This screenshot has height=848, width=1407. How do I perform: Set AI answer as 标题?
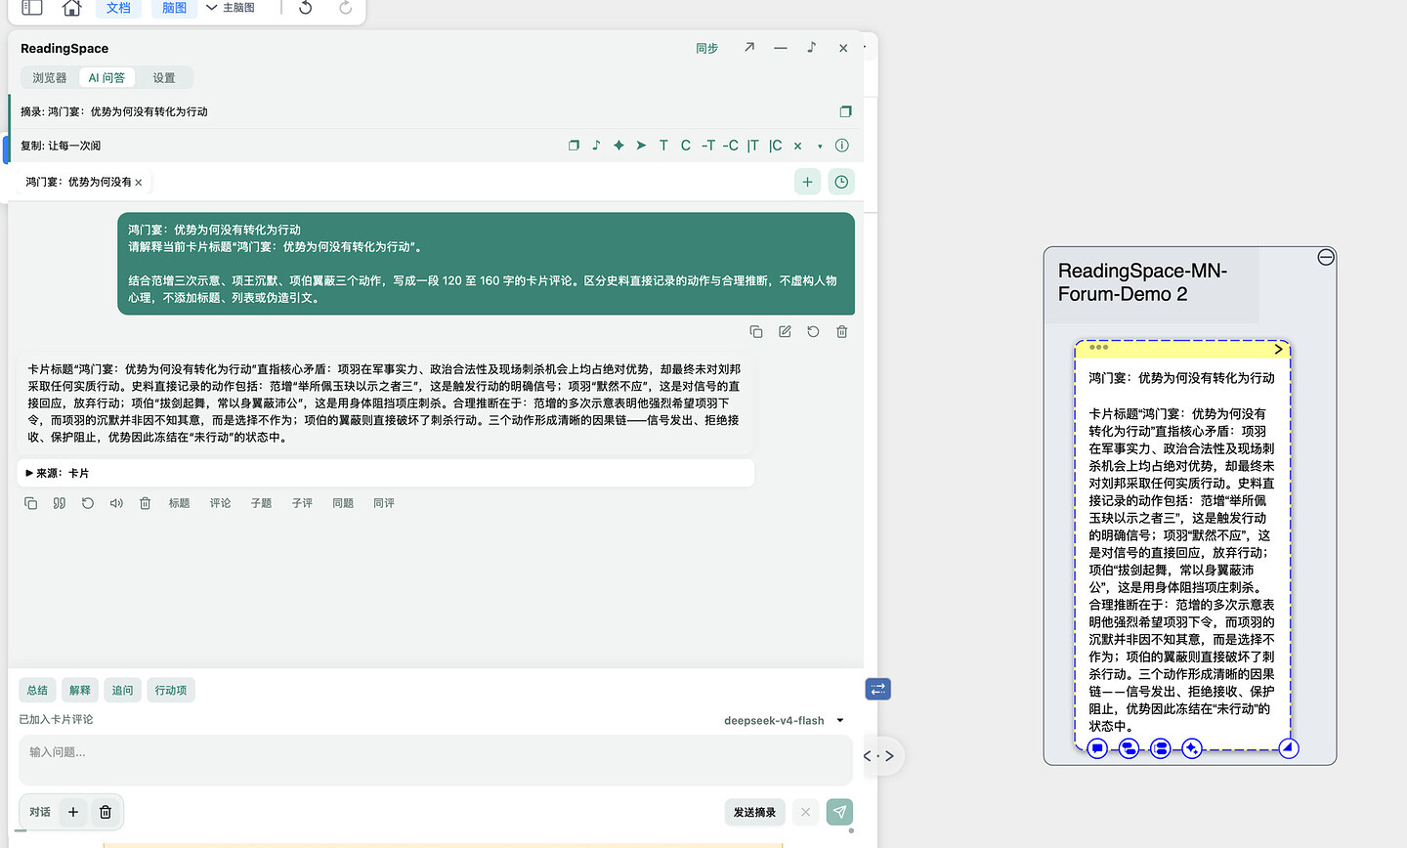[179, 503]
